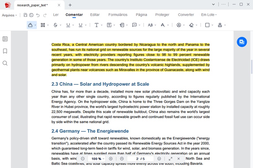Image resolution: width=253 pixels, height=168 pixels.
Task: Switch to the Ler tab
Action: click(56, 15)
